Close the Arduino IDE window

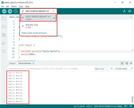(130, 3)
